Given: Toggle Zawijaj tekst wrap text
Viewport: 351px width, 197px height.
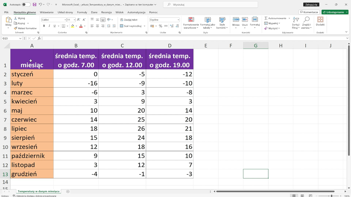Looking at the screenshot, I should pos(129,20).
